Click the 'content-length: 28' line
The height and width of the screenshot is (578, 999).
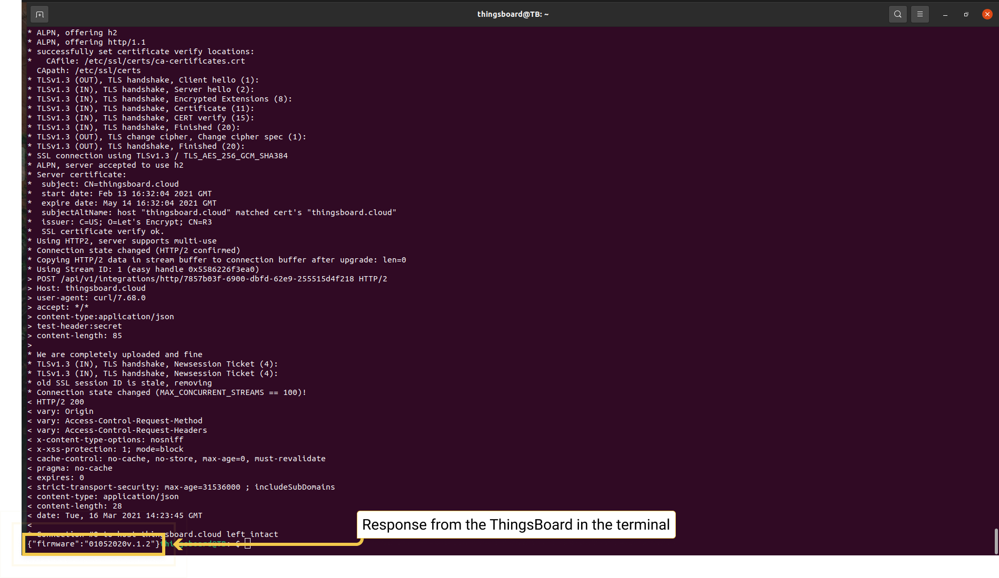click(x=75, y=506)
